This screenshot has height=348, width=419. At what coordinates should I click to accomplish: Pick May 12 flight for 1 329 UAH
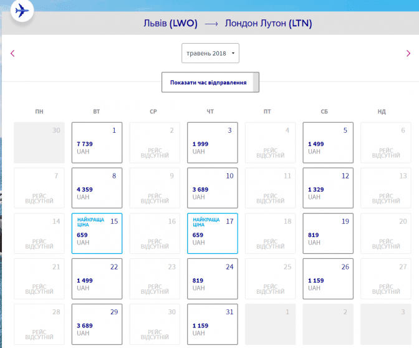[x=328, y=188]
